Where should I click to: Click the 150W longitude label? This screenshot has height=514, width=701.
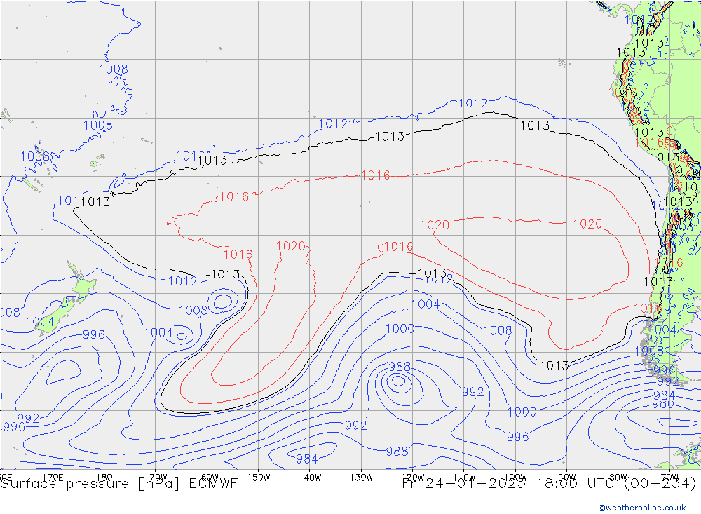point(259,478)
